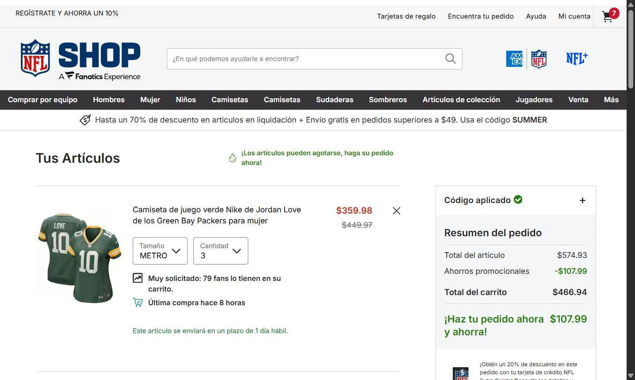Open the Tamaño size dropdown

[x=160, y=251]
